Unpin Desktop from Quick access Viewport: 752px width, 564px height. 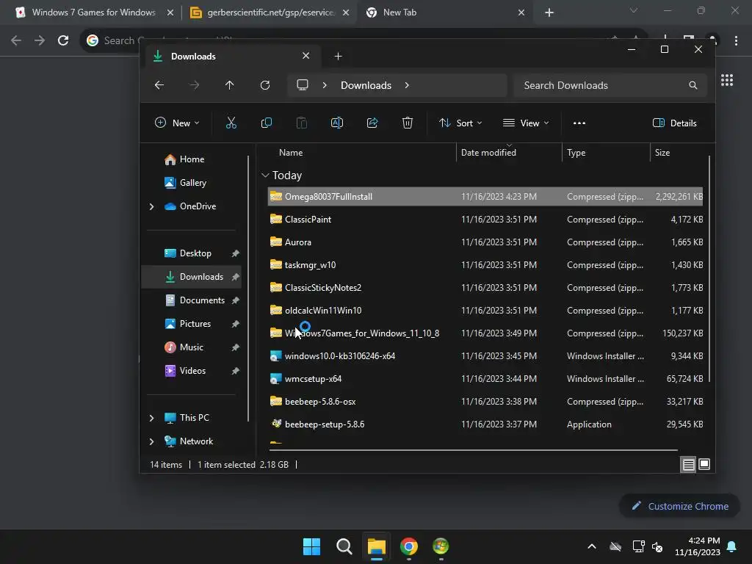tap(235, 253)
